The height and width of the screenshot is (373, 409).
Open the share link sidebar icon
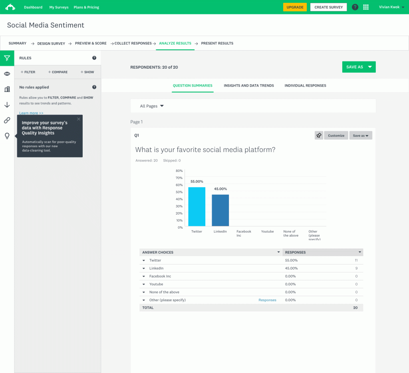pos(7,120)
